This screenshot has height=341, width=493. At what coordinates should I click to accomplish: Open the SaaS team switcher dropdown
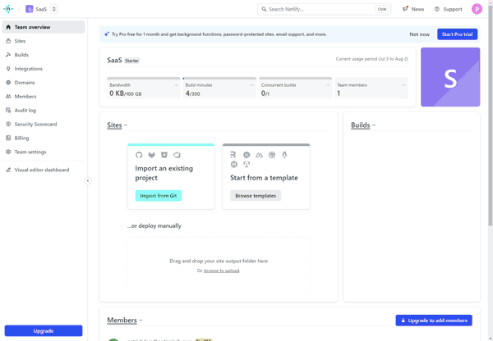click(54, 9)
